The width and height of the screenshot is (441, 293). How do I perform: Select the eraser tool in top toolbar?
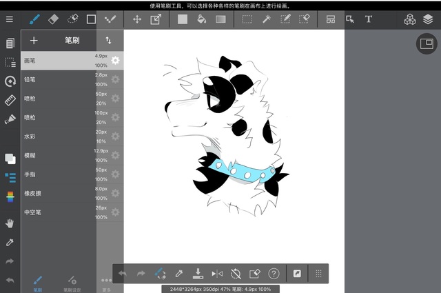click(x=53, y=19)
